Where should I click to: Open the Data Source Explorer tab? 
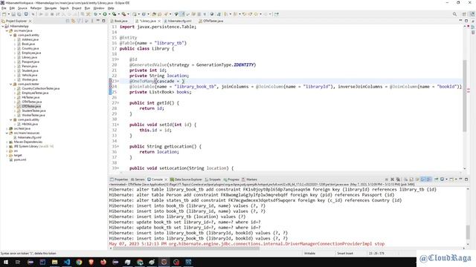[186, 179]
